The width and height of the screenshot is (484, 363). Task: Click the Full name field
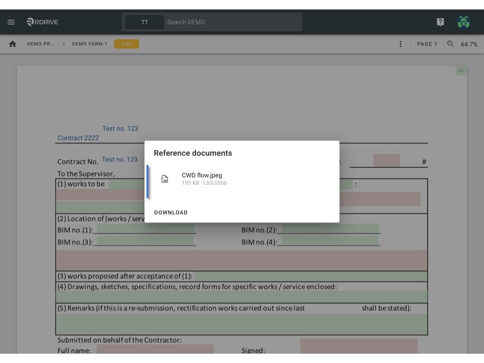point(155,349)
